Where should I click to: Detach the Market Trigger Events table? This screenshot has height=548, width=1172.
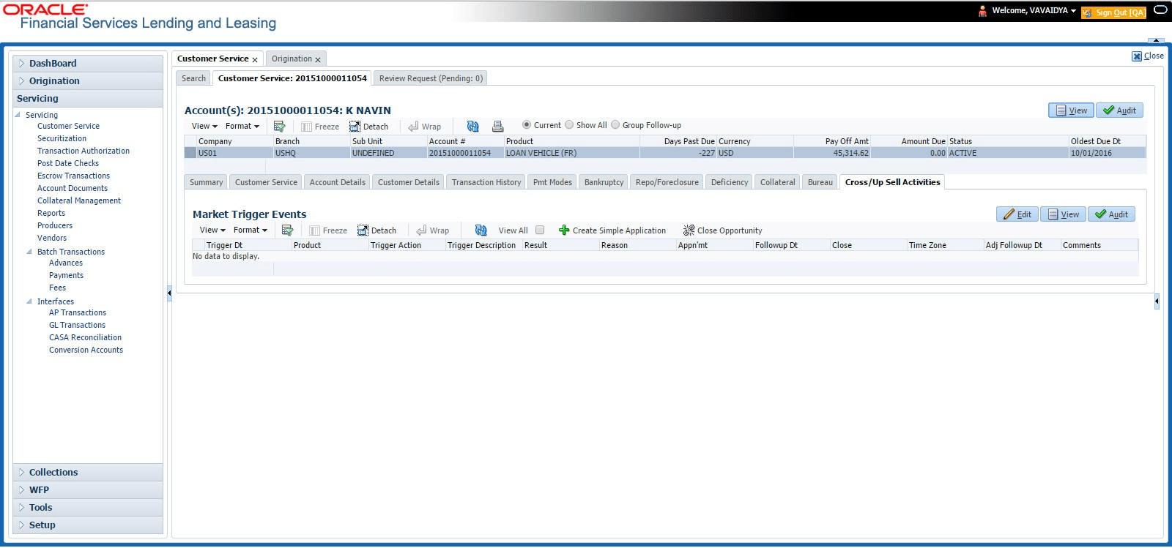tap(377, 230)
